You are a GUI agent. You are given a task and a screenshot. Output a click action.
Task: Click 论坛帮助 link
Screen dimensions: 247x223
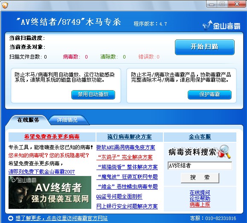point(200,199)
